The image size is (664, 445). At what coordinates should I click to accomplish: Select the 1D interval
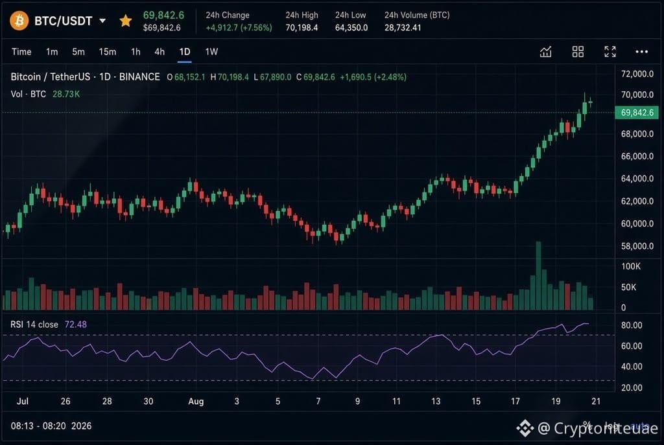tap(185, 52)
